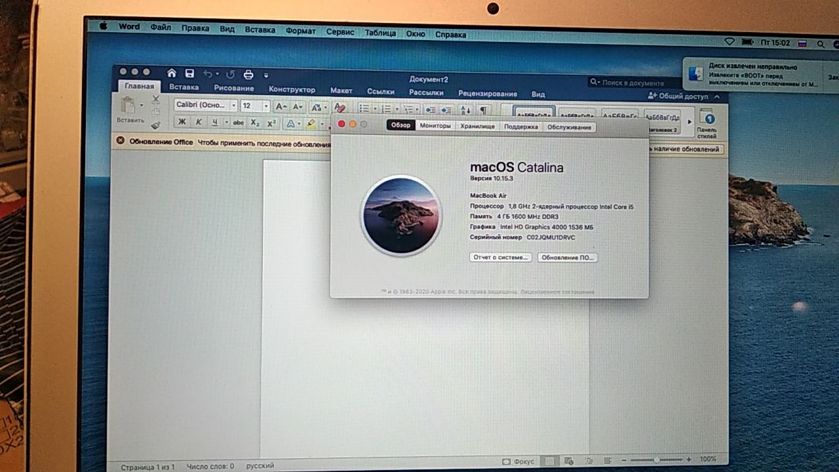This screenshot has width=839, height=472.
Task: Expand the styles gallery arrow
Action: [690, 121]
